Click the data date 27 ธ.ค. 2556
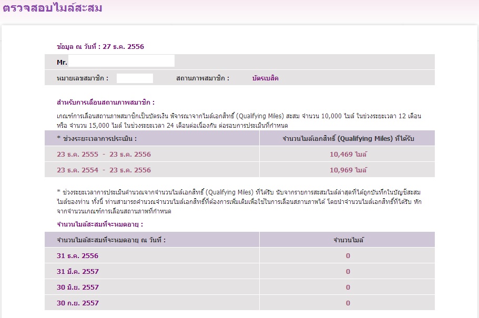 123,46
